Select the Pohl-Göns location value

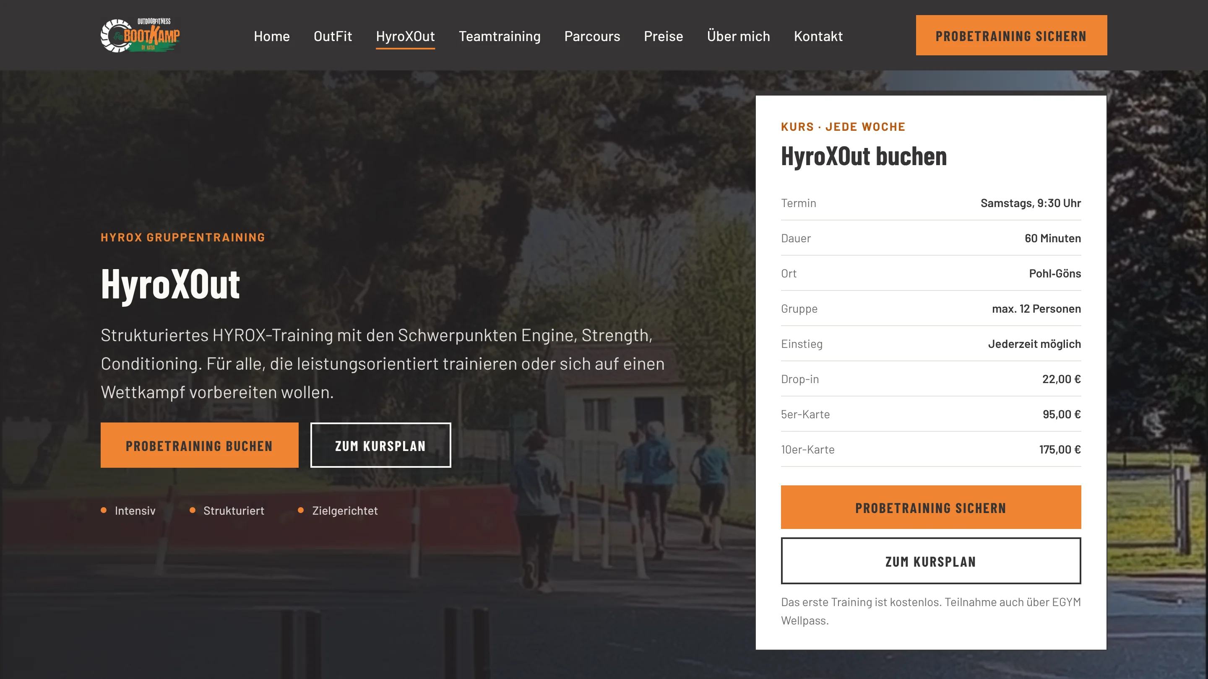(1054, 273)
